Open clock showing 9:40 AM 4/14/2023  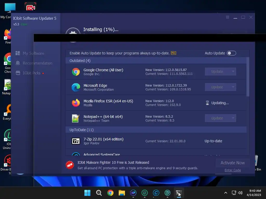tap(254, 193)
